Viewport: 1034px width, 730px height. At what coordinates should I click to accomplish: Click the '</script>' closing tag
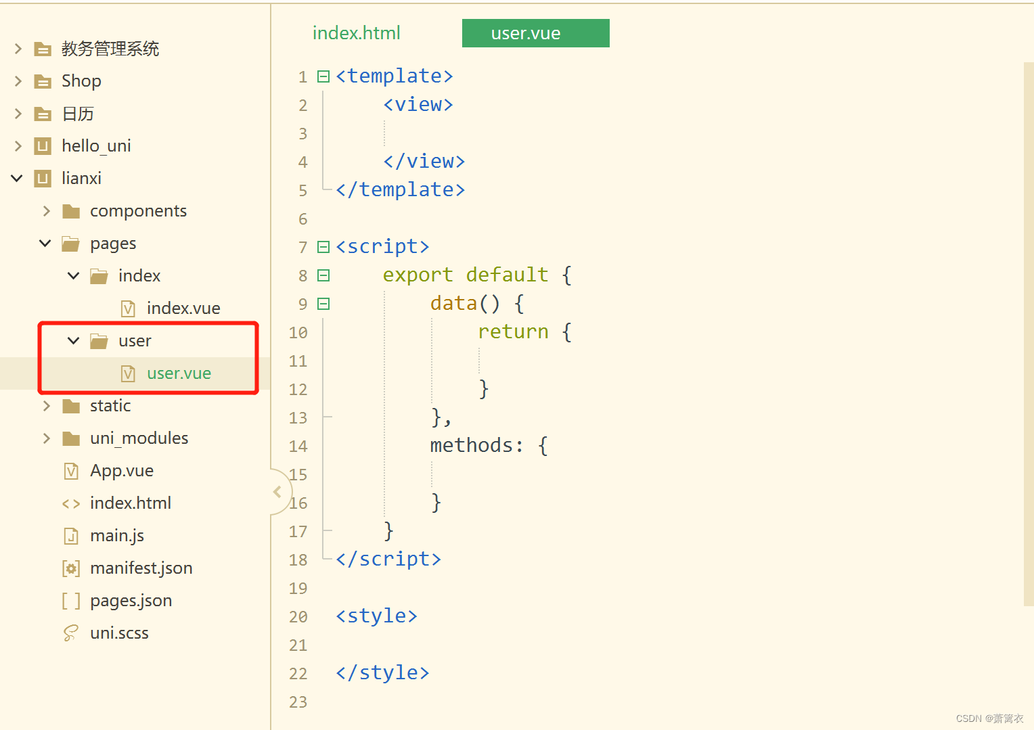388,560
